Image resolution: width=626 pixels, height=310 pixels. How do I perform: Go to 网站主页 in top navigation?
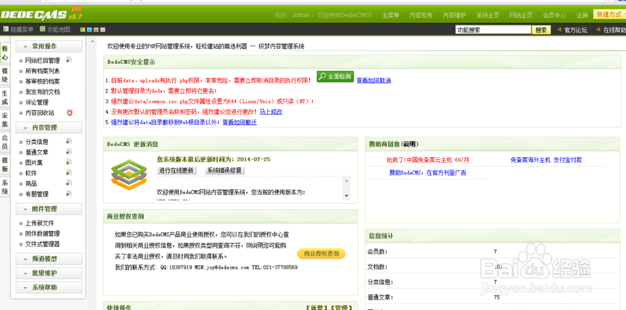(521, 15)
